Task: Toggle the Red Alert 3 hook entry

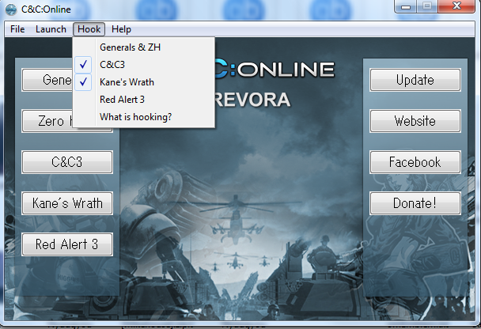Action: click(x=143, y=100)
